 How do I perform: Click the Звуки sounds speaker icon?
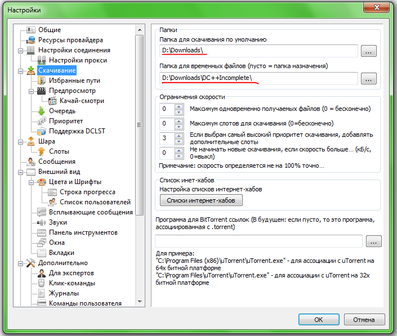[x=41, y=222]
